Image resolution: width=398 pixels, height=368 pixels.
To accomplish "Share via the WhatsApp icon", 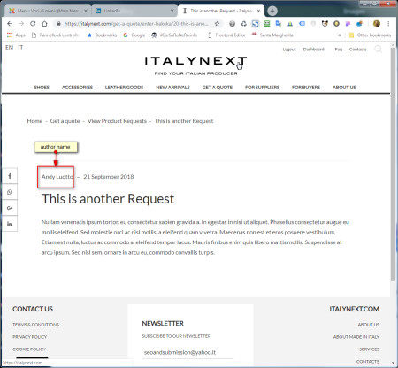I will point(10,192).
